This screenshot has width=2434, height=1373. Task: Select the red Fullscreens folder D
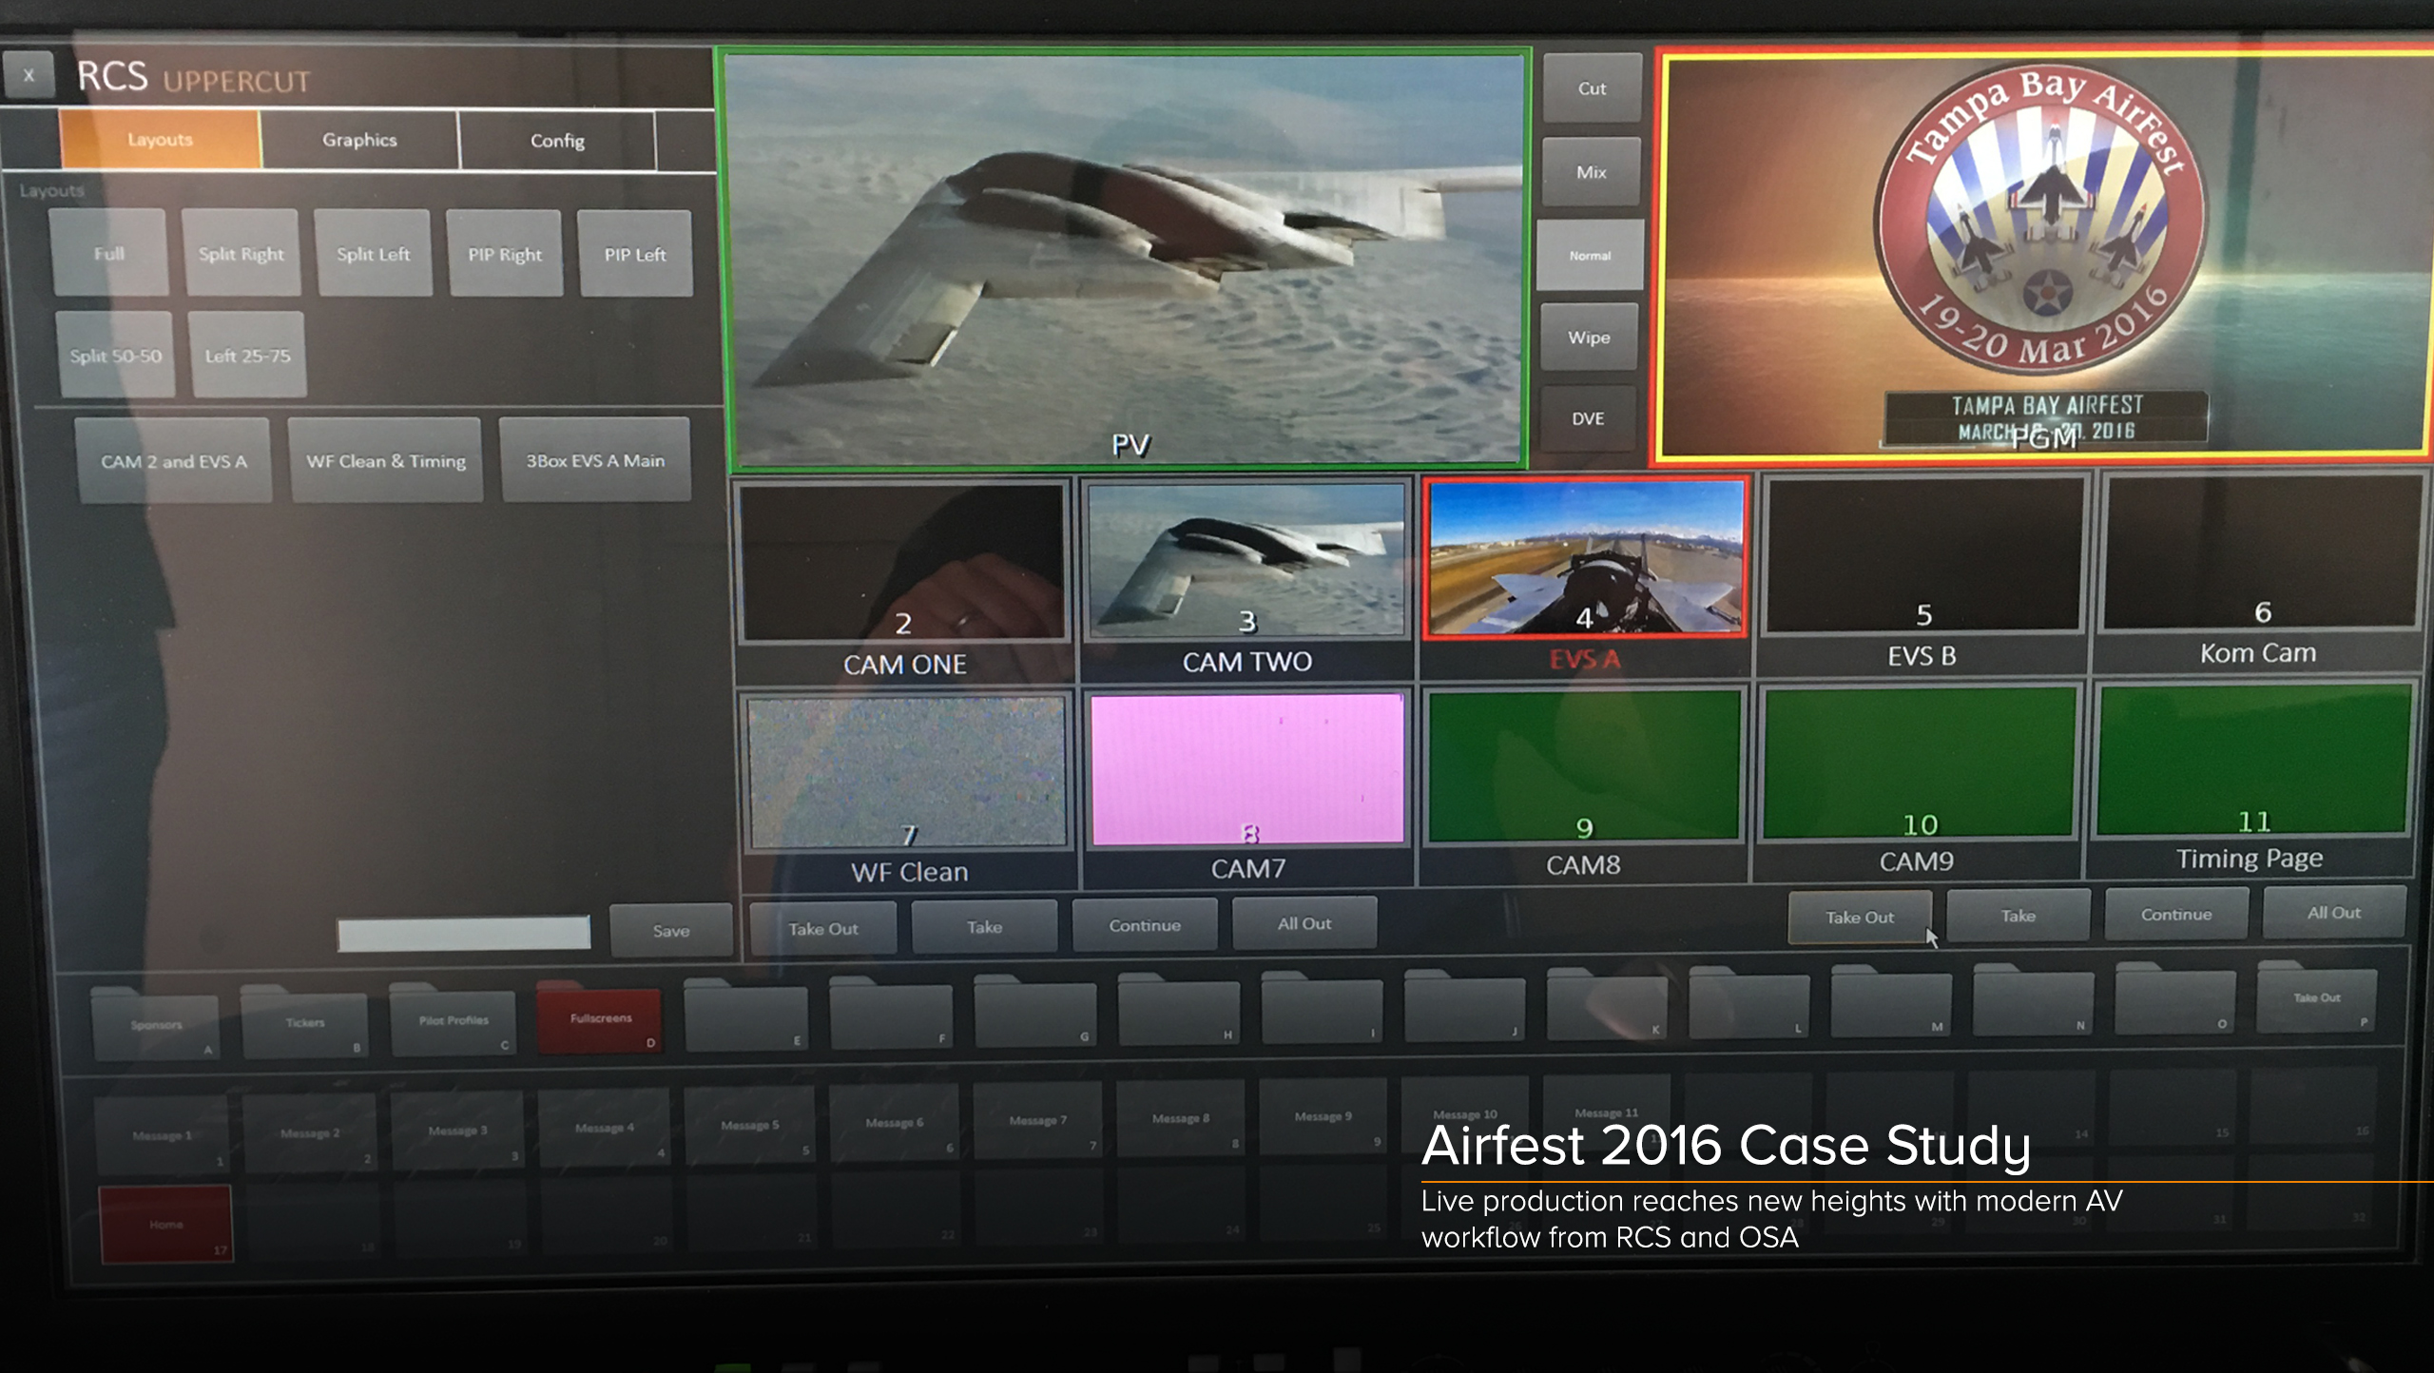(x=600, y=1017)
